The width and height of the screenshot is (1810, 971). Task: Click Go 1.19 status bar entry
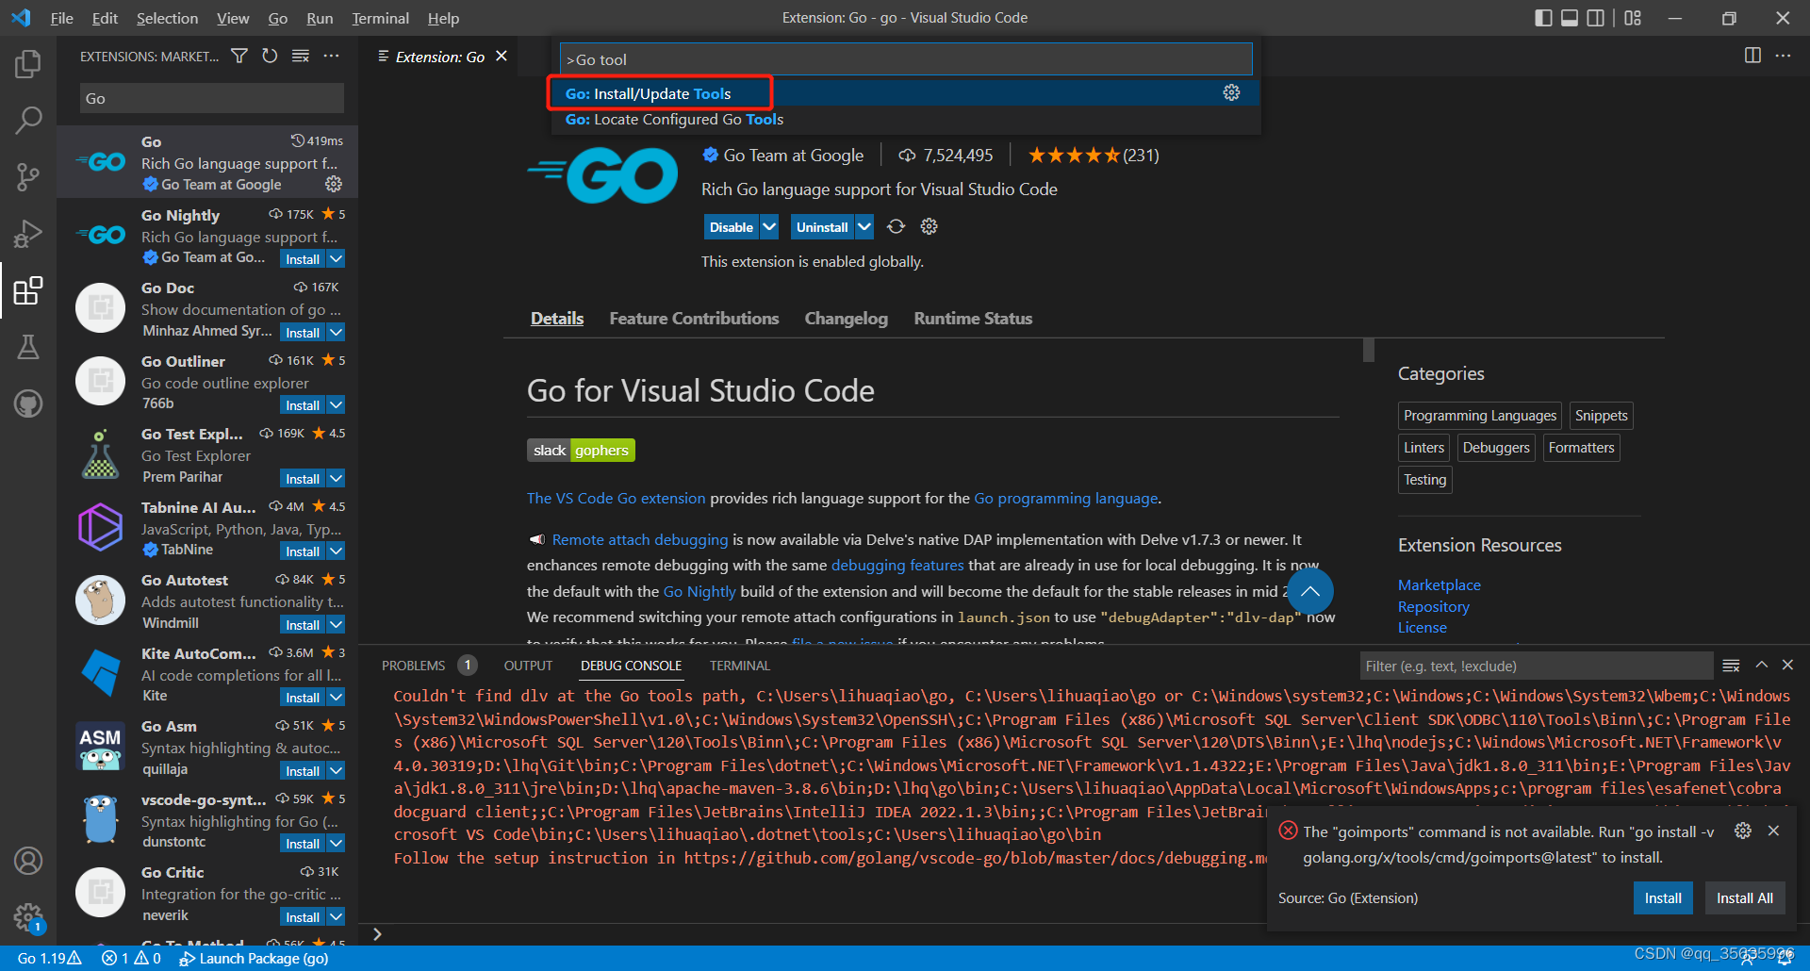tap(50, 958)
